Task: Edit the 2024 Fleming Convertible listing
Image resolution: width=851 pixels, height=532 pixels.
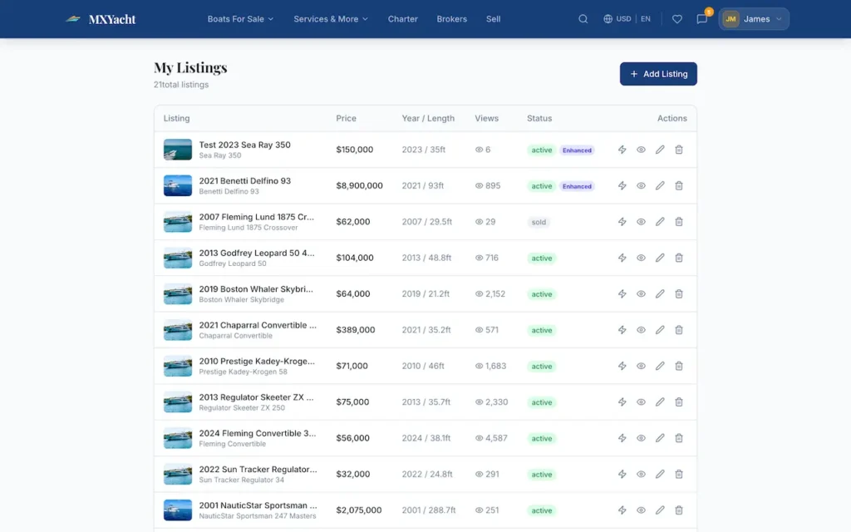Action: coord(660,438)
